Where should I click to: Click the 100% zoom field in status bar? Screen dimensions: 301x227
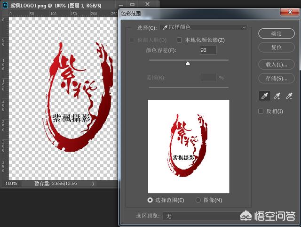coord(12,183)
